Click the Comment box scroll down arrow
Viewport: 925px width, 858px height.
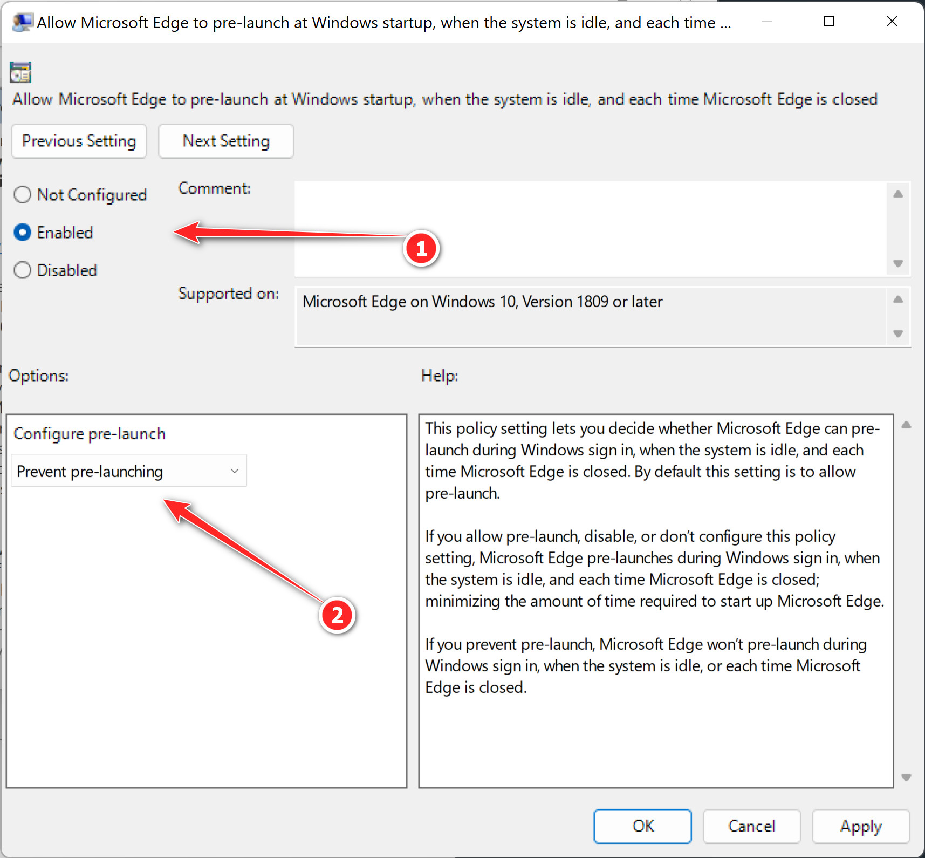point(898,263)
